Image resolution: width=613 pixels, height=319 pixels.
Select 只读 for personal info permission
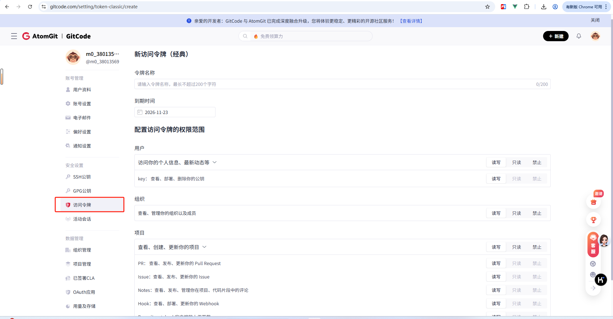pos(517,162)
